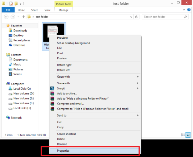The height and width of the screenshot is (157, 193).
Task: Open Recent places icon
Action: tap(10, 40)
